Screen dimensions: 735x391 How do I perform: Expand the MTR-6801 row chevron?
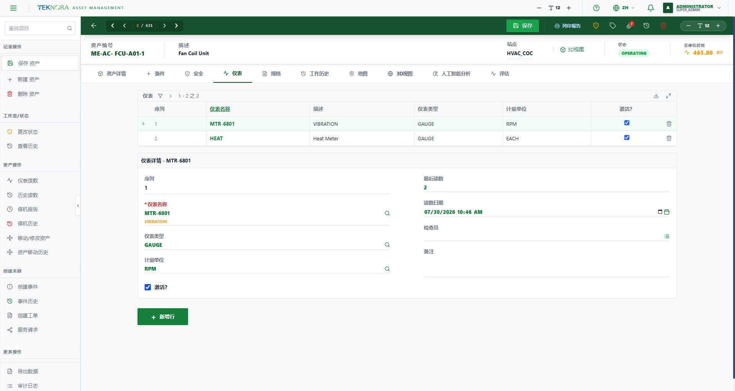(144, 124)
